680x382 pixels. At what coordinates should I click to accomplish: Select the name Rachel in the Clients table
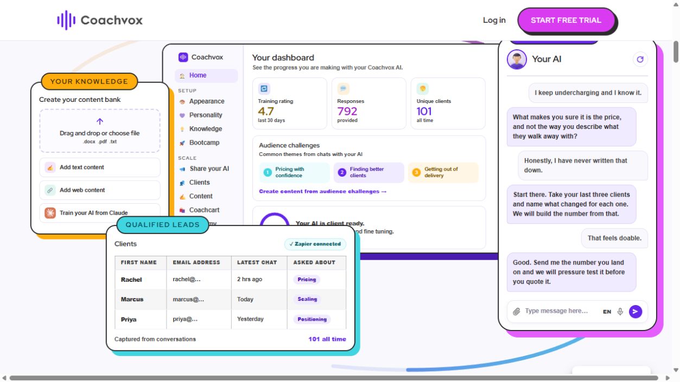pyautogui.click(x=131, y=280)
